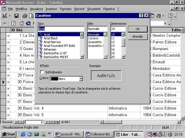Click the Print icon in toolbar
185x138 pixels.
click(25, 16)
